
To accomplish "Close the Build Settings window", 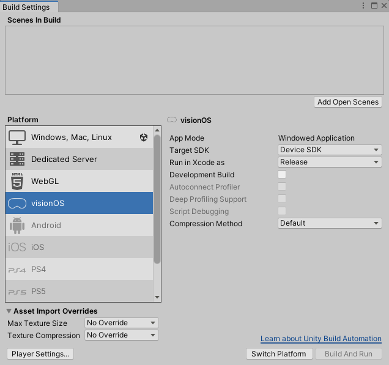I will click(x=383, y=6).
